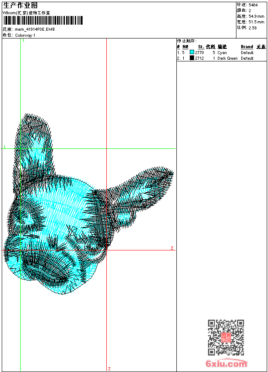This screenshot has height=372, width=268.
Task: Click the red logo inside the QR code
Action: (x=226, y=337)
